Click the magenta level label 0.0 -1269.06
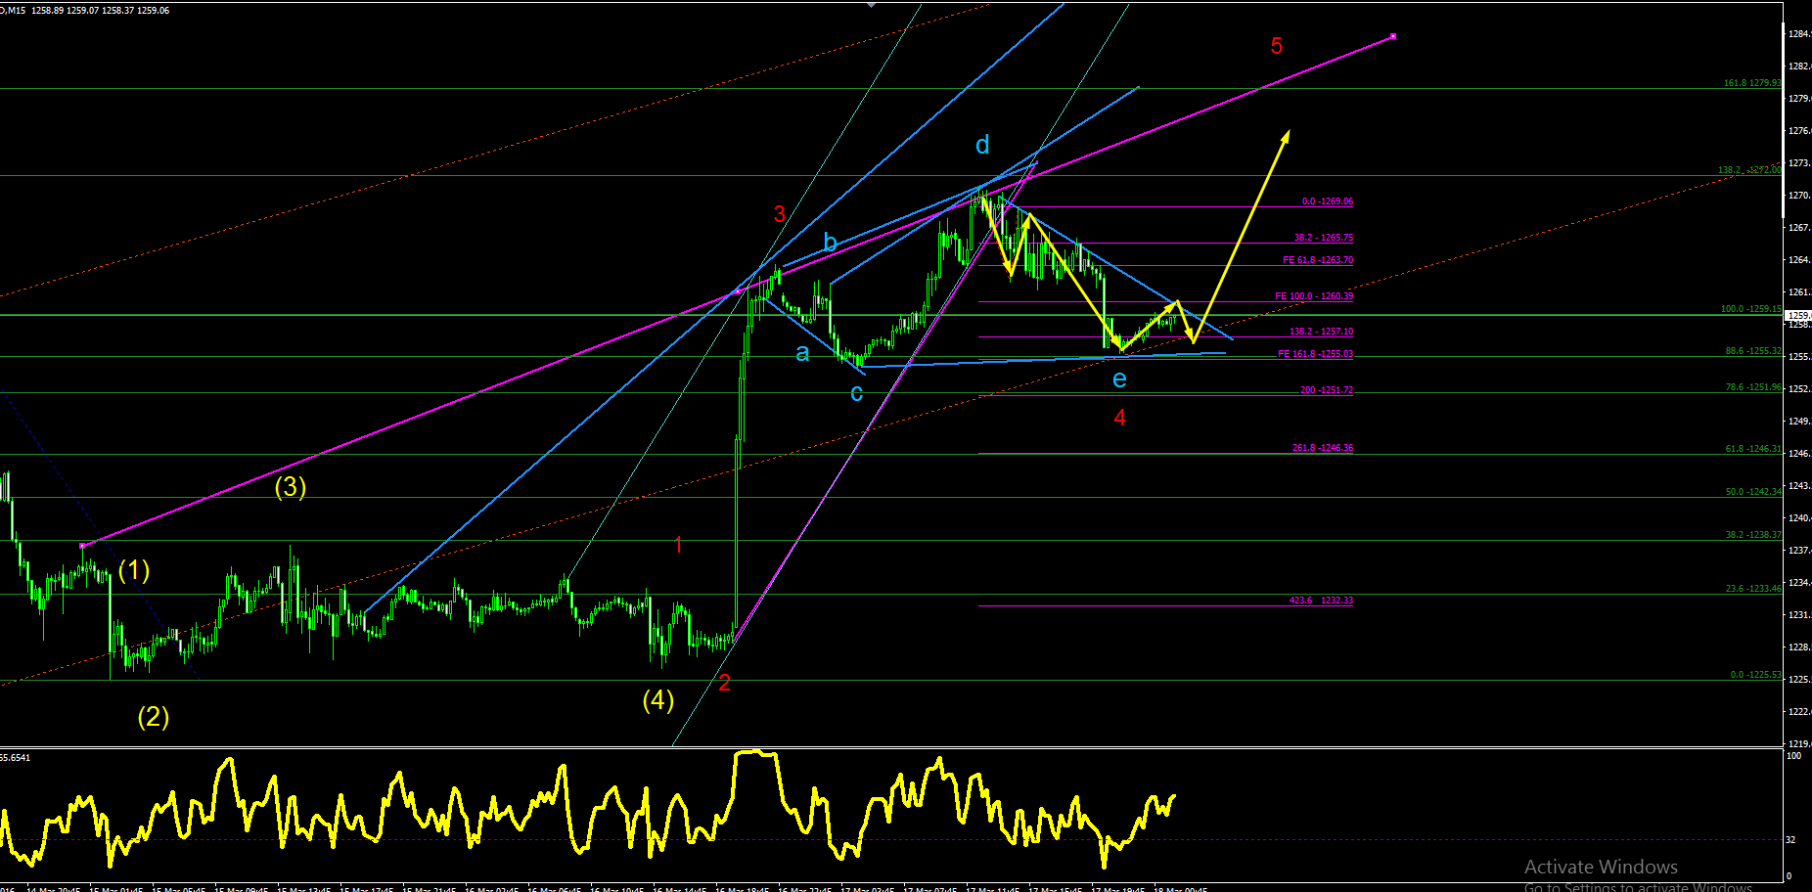Screen dimensions: 1812x892 click(1328, 201)
